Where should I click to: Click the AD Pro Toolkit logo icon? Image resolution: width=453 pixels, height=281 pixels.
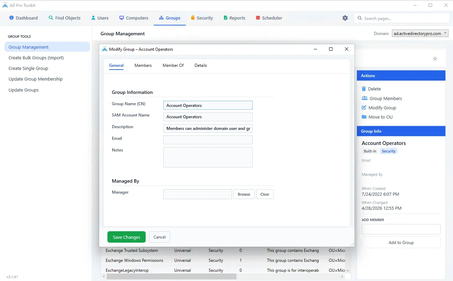[5, 5]
